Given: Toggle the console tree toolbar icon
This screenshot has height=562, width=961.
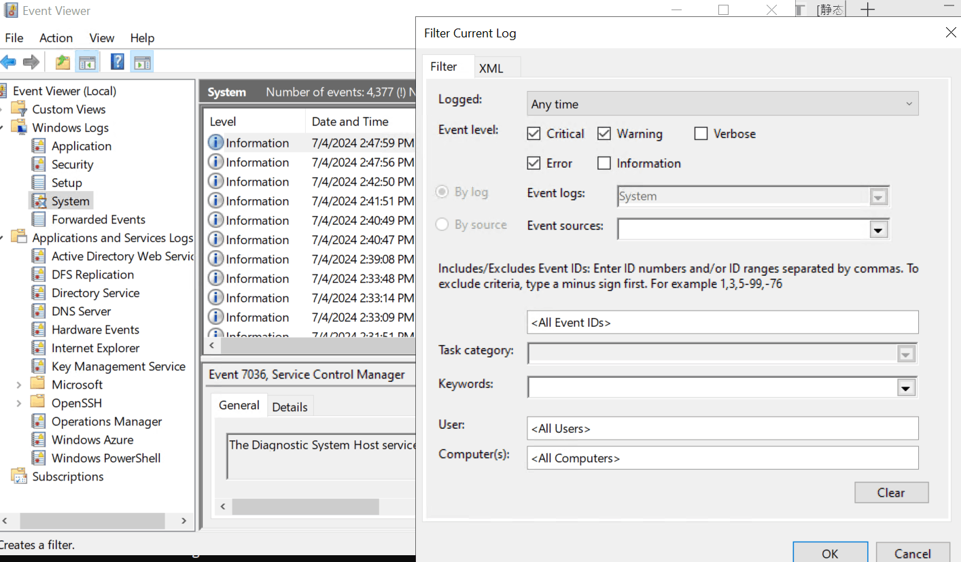Looking at the screenshot, I should (88, 62).
